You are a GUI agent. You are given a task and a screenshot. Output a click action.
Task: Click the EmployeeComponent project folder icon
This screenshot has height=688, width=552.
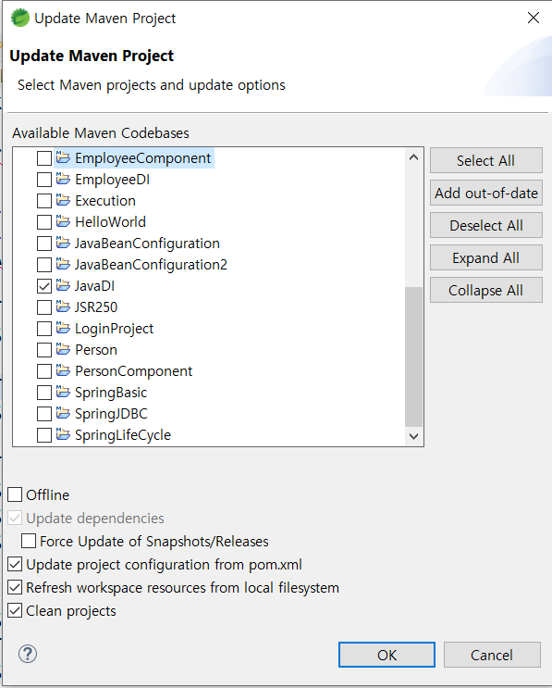[x=63, y=157]
